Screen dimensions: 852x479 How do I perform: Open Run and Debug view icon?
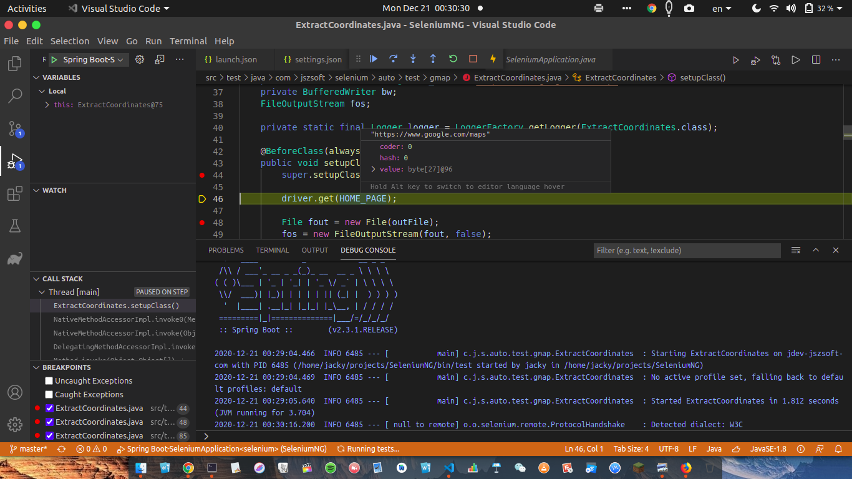(x=15, y=161)
